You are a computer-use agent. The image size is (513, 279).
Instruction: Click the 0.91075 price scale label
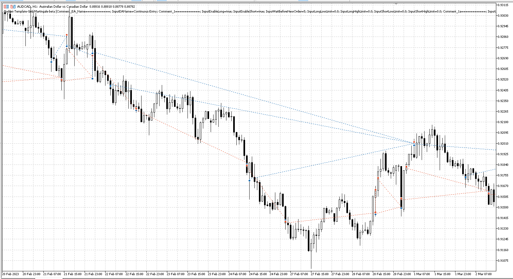503,261
